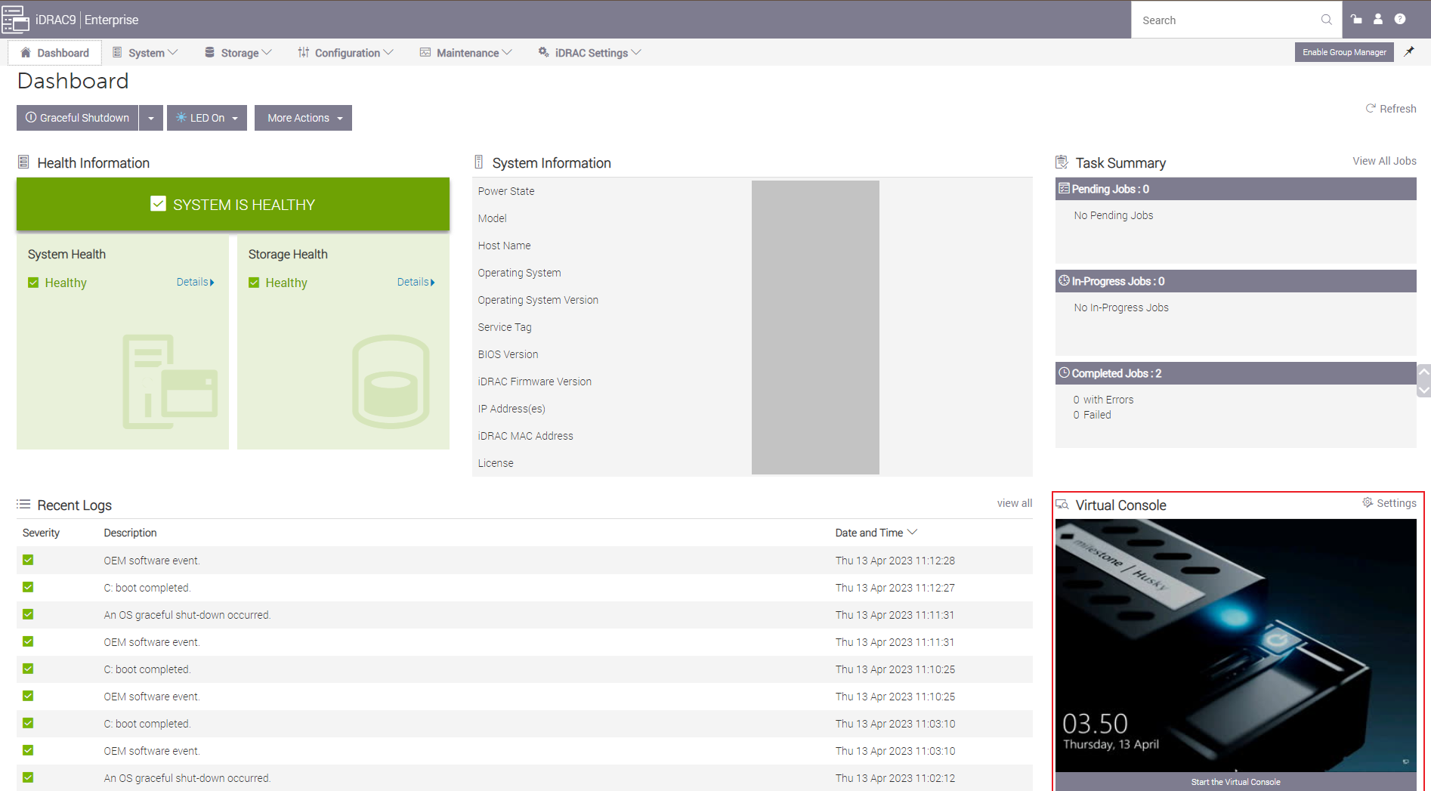Expand the Graceful Shutdown dropdown arrow
The height and width of the screenshot is (791, 1431).
pos(151,119)
